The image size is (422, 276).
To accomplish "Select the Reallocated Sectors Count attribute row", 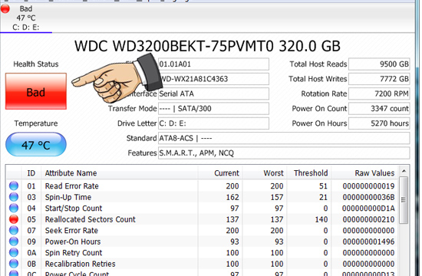I will (203, 219).
